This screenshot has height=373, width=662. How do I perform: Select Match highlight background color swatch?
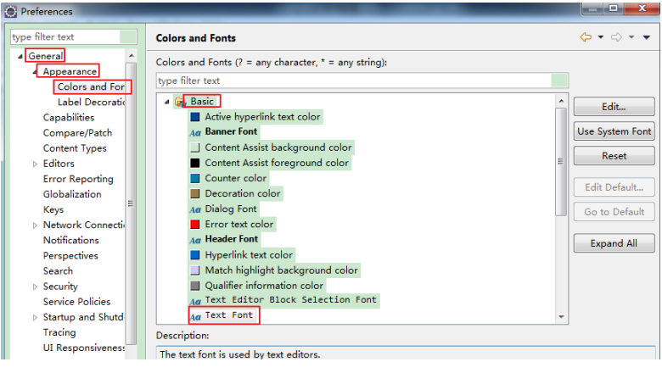(x=194, y=270)
